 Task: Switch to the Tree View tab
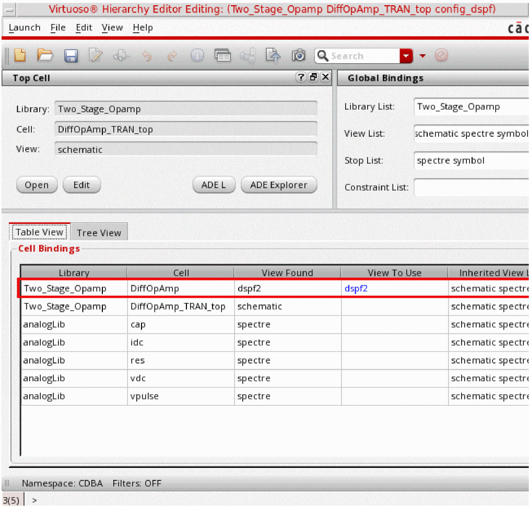pos(99,233)
